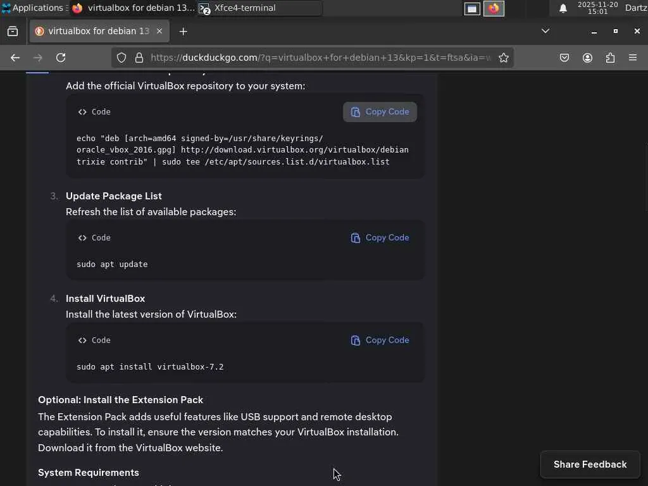Select the 'virtualbox for debian 13' tab

point(99,31)
